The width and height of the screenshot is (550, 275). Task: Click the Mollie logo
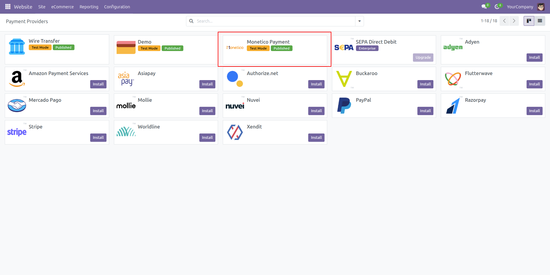pos(126,106)
